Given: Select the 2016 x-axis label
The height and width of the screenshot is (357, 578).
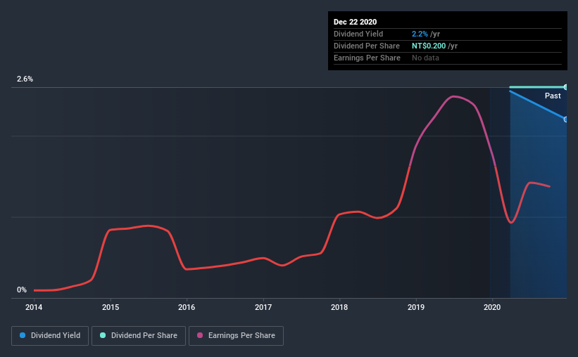Looking at the screenshot, I should tap(187, 307).
